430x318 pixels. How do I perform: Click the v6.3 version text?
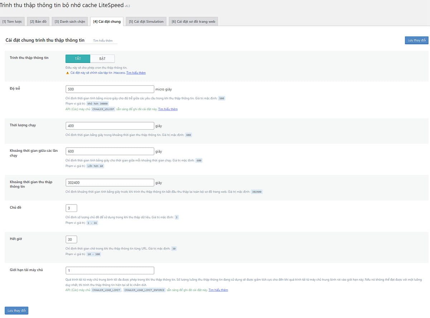coord(127,6)
